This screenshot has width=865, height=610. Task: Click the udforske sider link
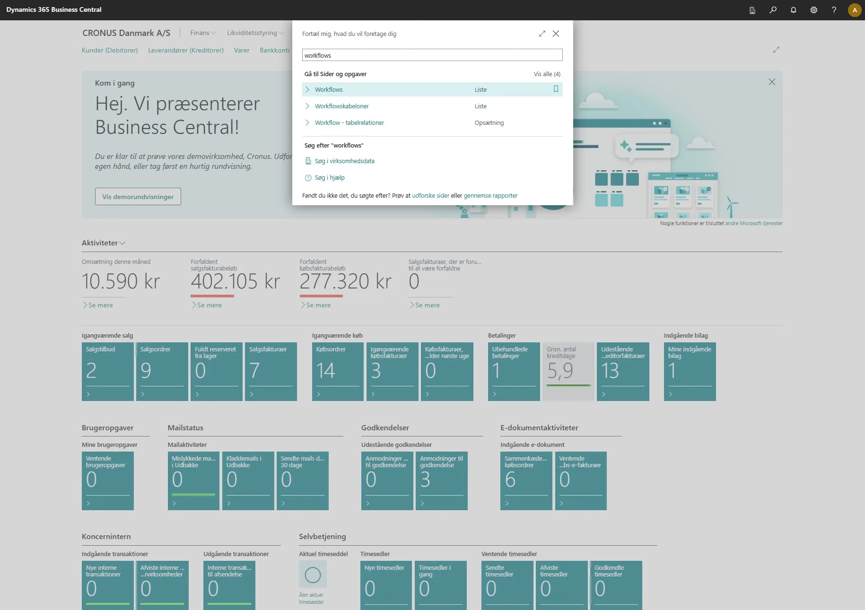[430, 195]
